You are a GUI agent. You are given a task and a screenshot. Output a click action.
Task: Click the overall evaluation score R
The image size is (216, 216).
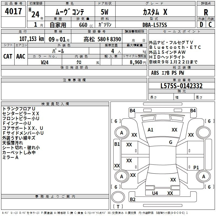point(206,12)
